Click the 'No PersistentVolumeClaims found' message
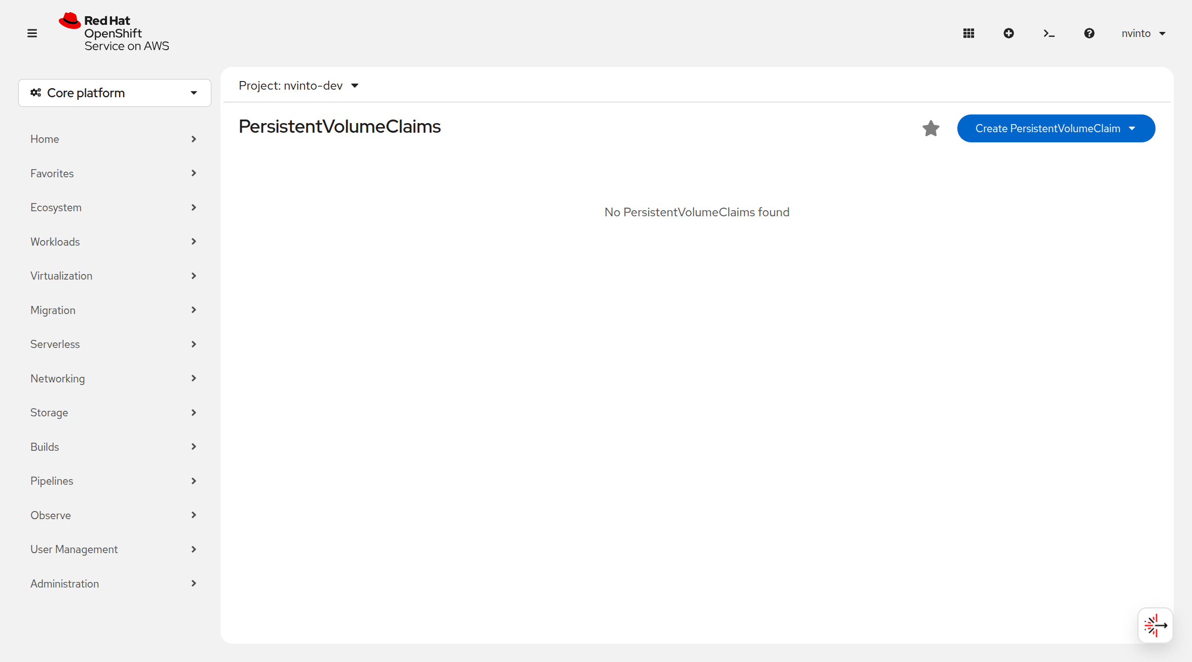The image size is (1192, 662). [x=697, y=212]
